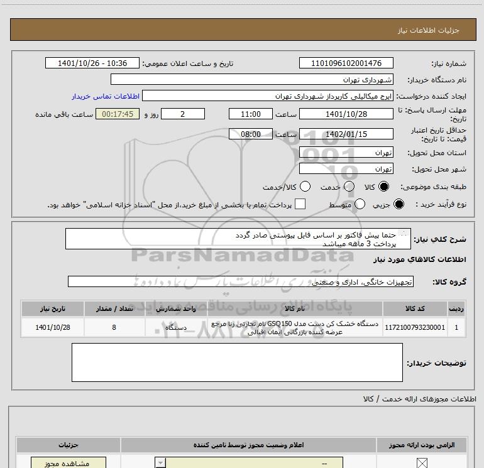
Task: Click the توضیحات خریدار text area
Action: [237, 362]
